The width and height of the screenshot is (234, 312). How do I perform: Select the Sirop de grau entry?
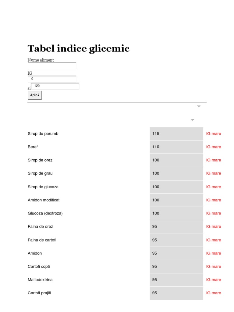pos(40,173)
